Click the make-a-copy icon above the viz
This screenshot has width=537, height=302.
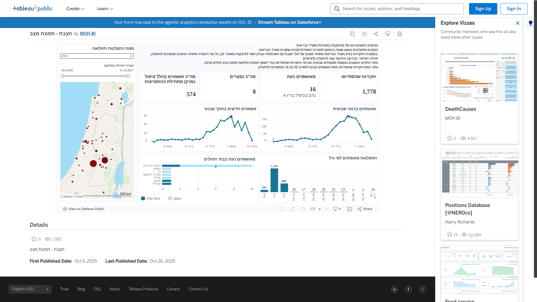point(352,34)
